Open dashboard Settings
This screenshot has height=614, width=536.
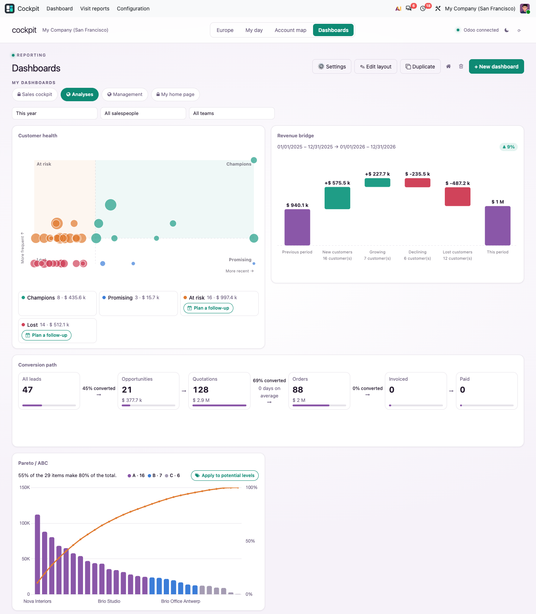pos(332,67)
